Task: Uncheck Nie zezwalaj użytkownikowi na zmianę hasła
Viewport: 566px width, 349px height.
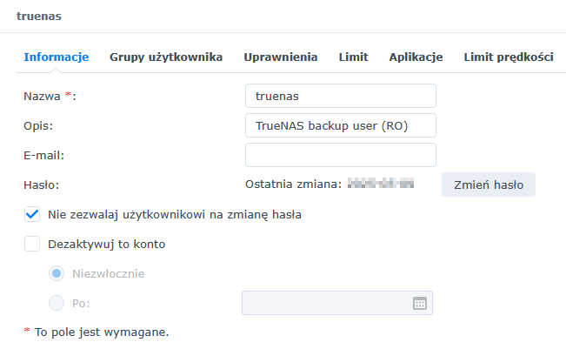Action: (33, 214)
